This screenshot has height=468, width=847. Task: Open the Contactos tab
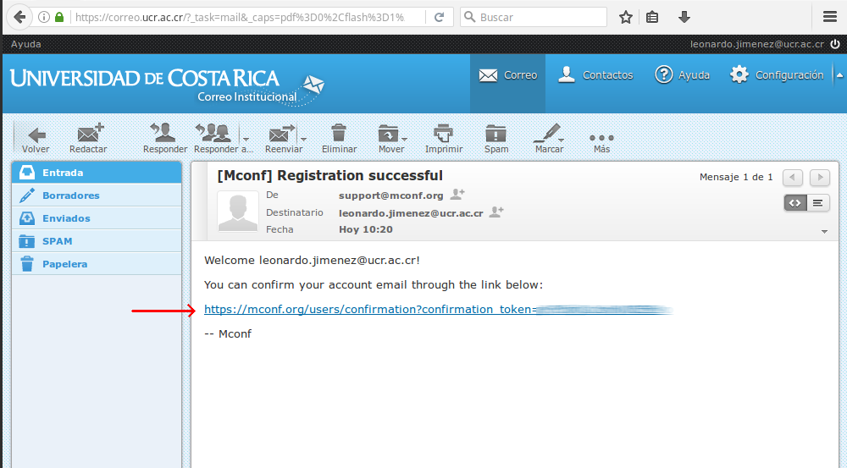[x=595, y=75]
